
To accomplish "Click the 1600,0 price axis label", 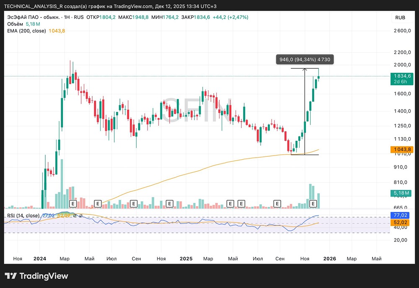I will (x=402, y=93).
